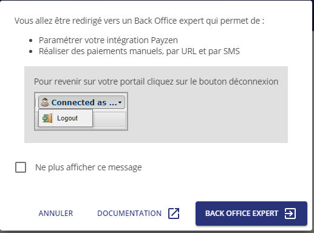Viewport: 314px width, 233px height.
Task: Click the external-link icon beside DOCUMENTATION
Action: click(174, 214)
